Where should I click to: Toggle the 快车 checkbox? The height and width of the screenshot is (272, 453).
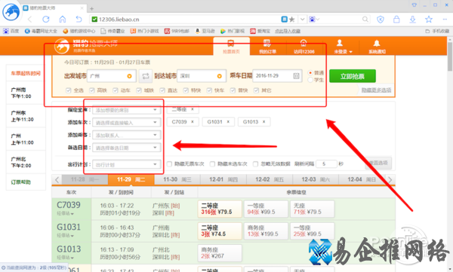coord(209,90)
